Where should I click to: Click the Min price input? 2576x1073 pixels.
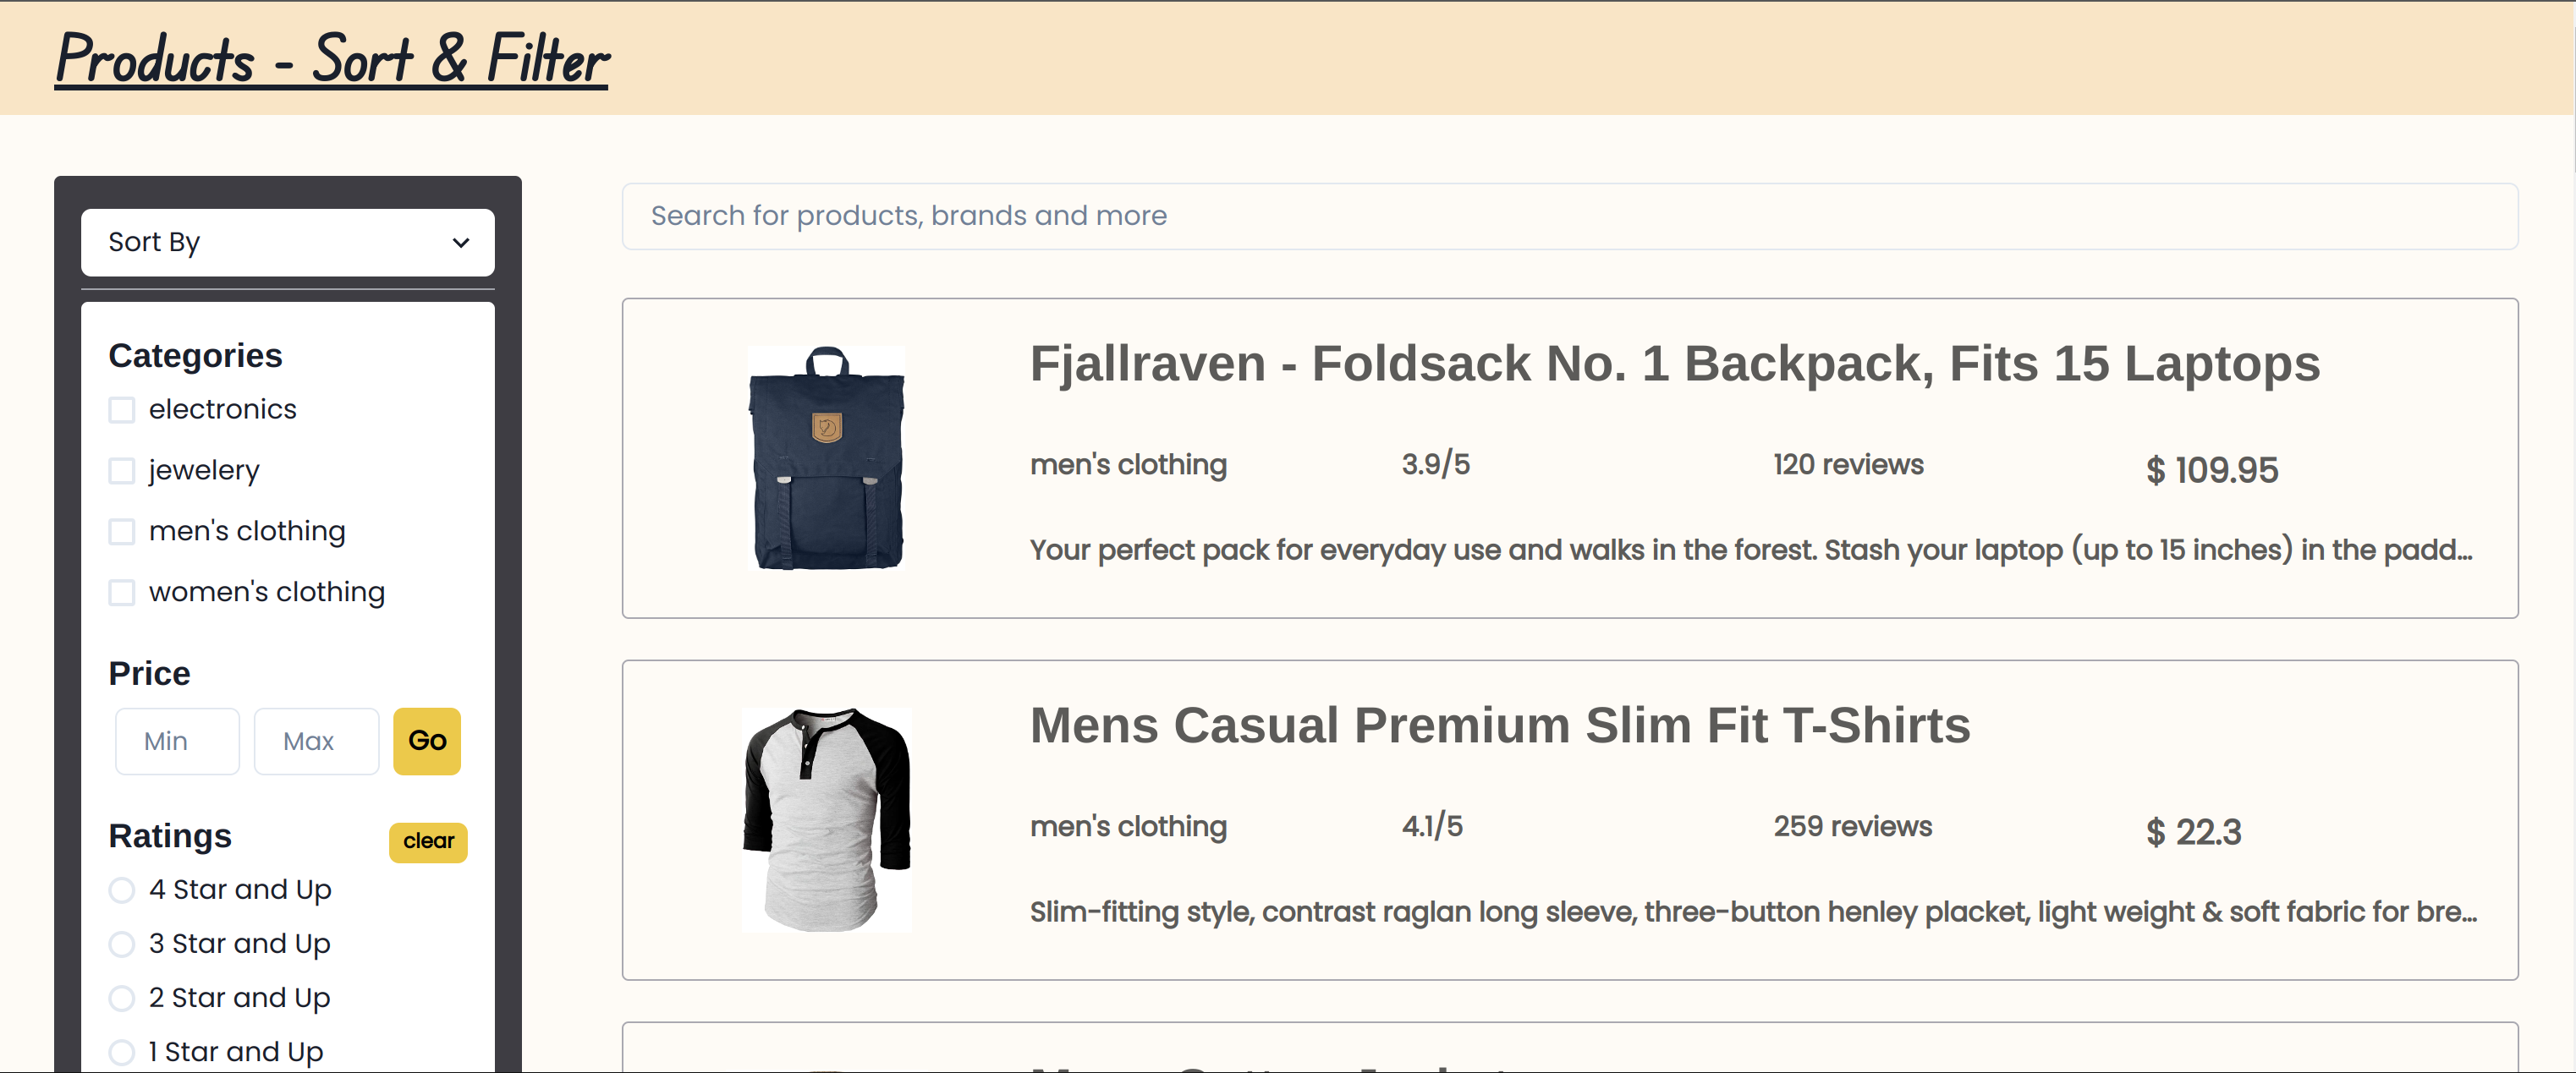(177, 741)
